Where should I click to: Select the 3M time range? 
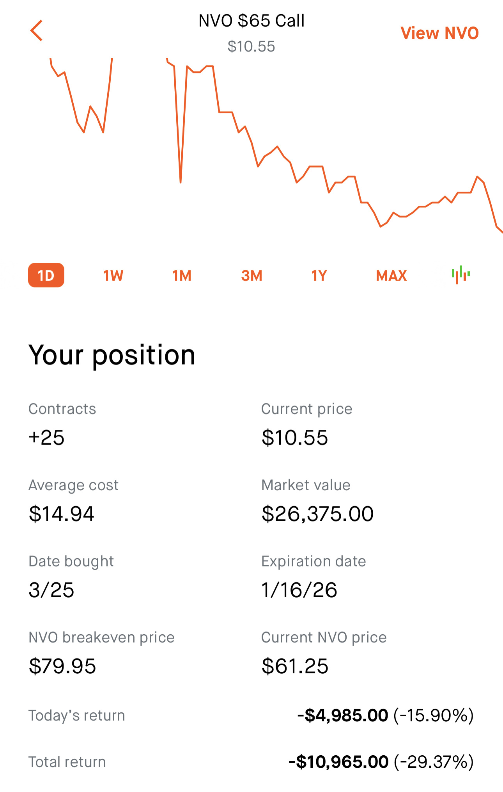[x=251, y=276]
